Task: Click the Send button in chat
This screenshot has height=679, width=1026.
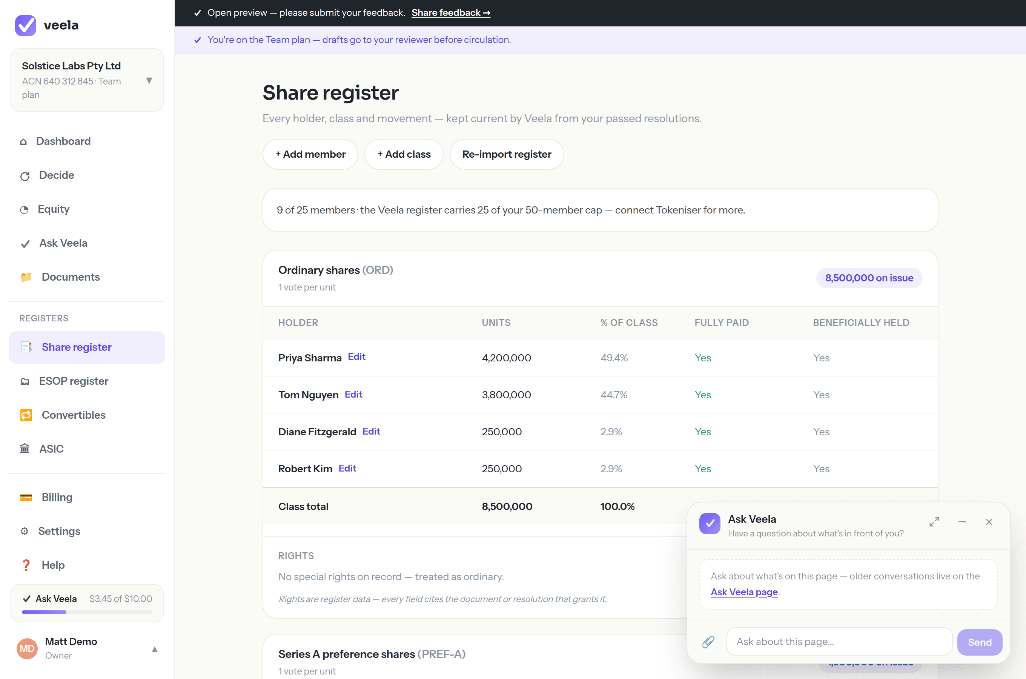Action: [979, 642]
